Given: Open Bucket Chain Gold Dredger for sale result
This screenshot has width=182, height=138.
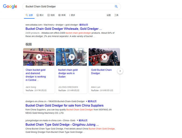Looking at the screenshot, I should tap(64, 105).
